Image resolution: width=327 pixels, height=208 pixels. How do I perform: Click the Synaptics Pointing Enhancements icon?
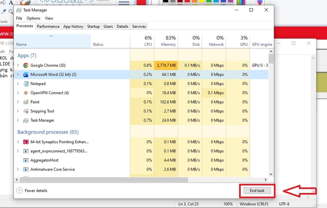pos(26,142)
